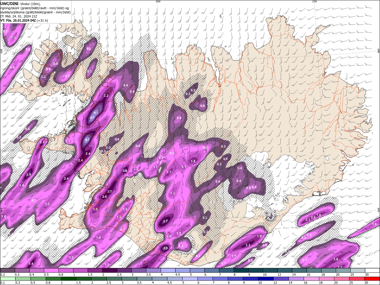Screen dimensions: 380x285
Task: Click the 'IT: Mið. 24. 01. 2024 21Z' line
Action: coord(18,16)
